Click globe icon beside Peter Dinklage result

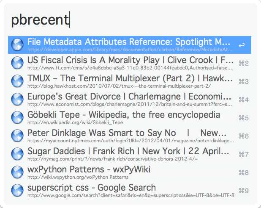coord(17,136)
